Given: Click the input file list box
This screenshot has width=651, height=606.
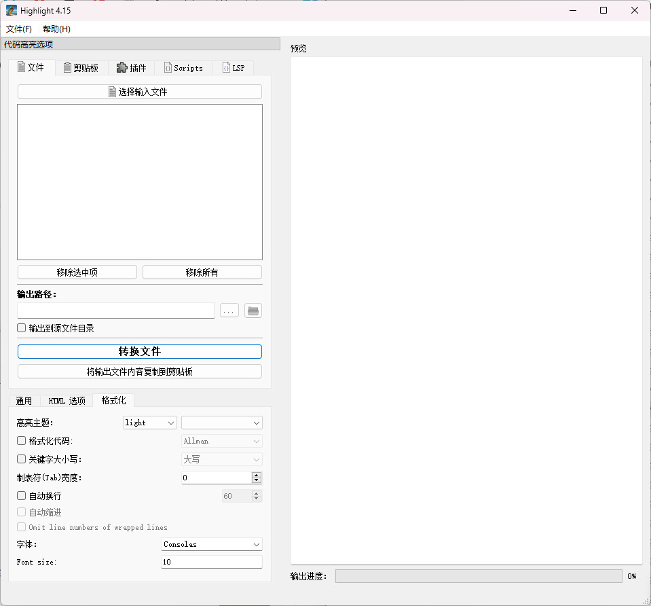Looking at the screenshot, I should pyautogui.click(x=140, y=182).
